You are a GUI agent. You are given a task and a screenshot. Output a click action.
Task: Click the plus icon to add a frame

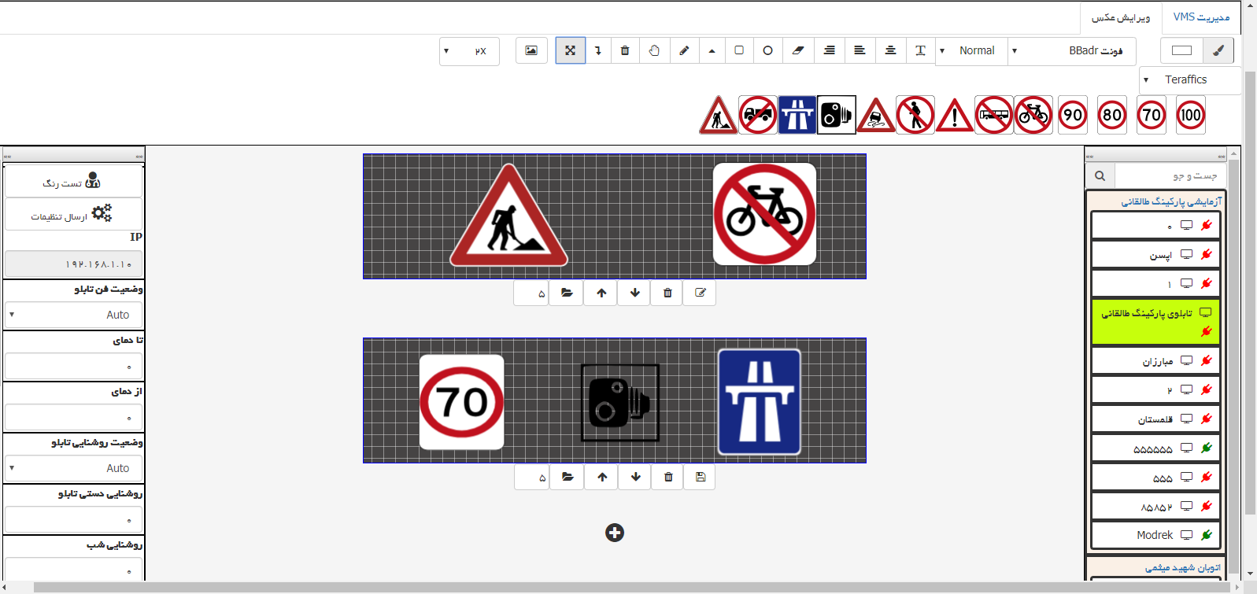pyautogui.click(x=615, y=533)
